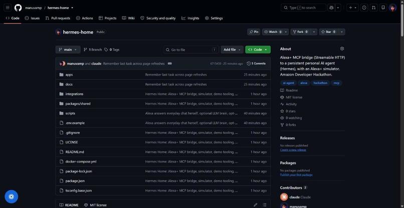This screenshot has height=208, width=404.
Task: Expand the Fork options dropdown arrow
Action: (x=314, y=32)
